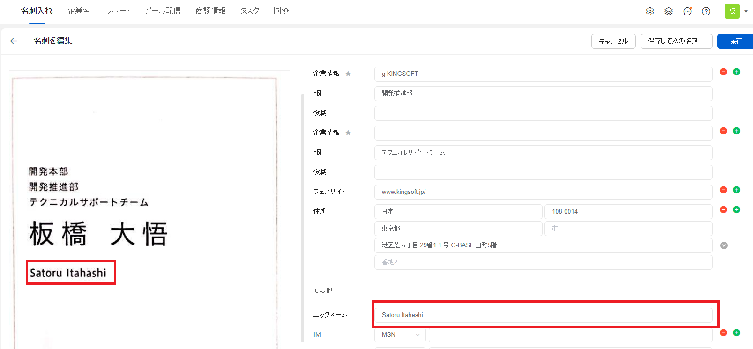Open the MSN IM type dropdown
753x349 pixels.
[400, 334]
